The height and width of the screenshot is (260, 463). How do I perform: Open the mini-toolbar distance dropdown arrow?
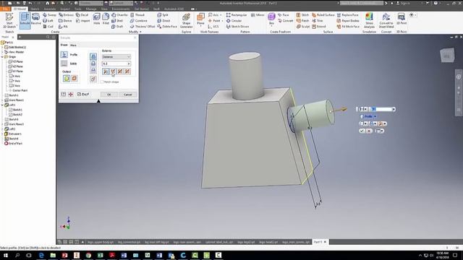(394, 109)
